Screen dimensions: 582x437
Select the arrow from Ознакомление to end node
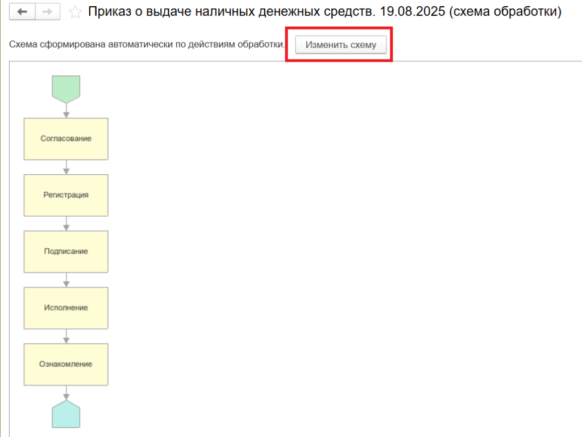coord(66,392)
